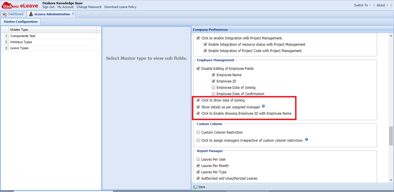Screen dimensions: 394x192
Task: Toggle Click to show date of joining
Action: 198,100
